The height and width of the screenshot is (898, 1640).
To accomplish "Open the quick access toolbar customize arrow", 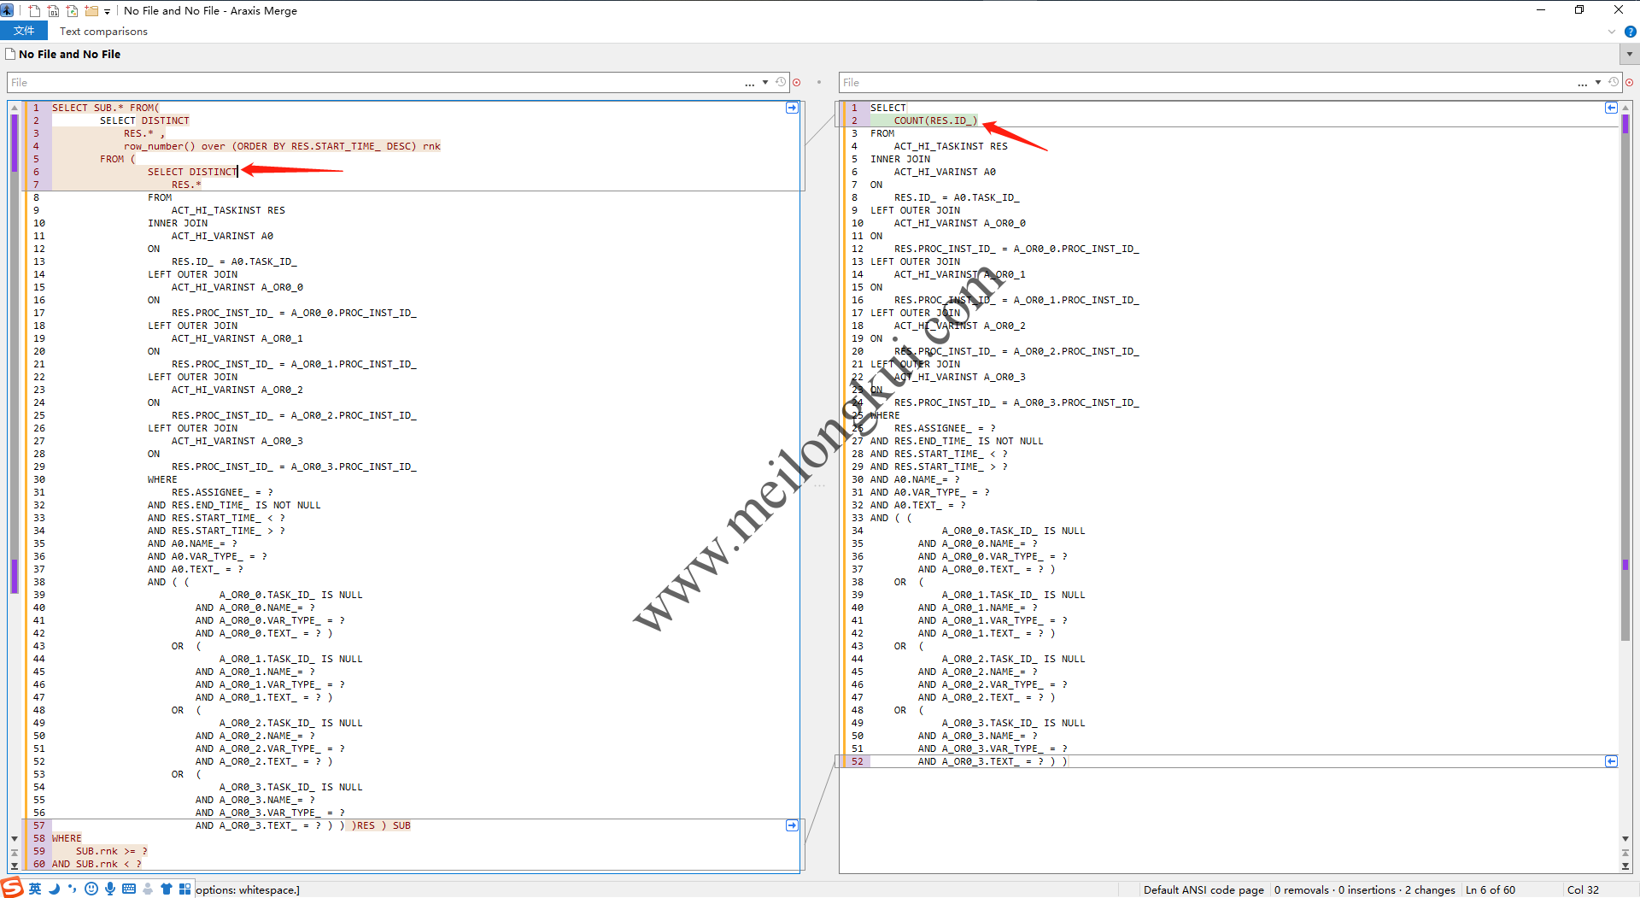I will [107, 12].
